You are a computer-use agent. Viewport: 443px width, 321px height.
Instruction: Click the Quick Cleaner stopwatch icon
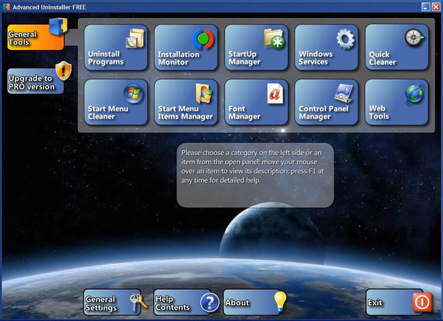pos(414,37)
